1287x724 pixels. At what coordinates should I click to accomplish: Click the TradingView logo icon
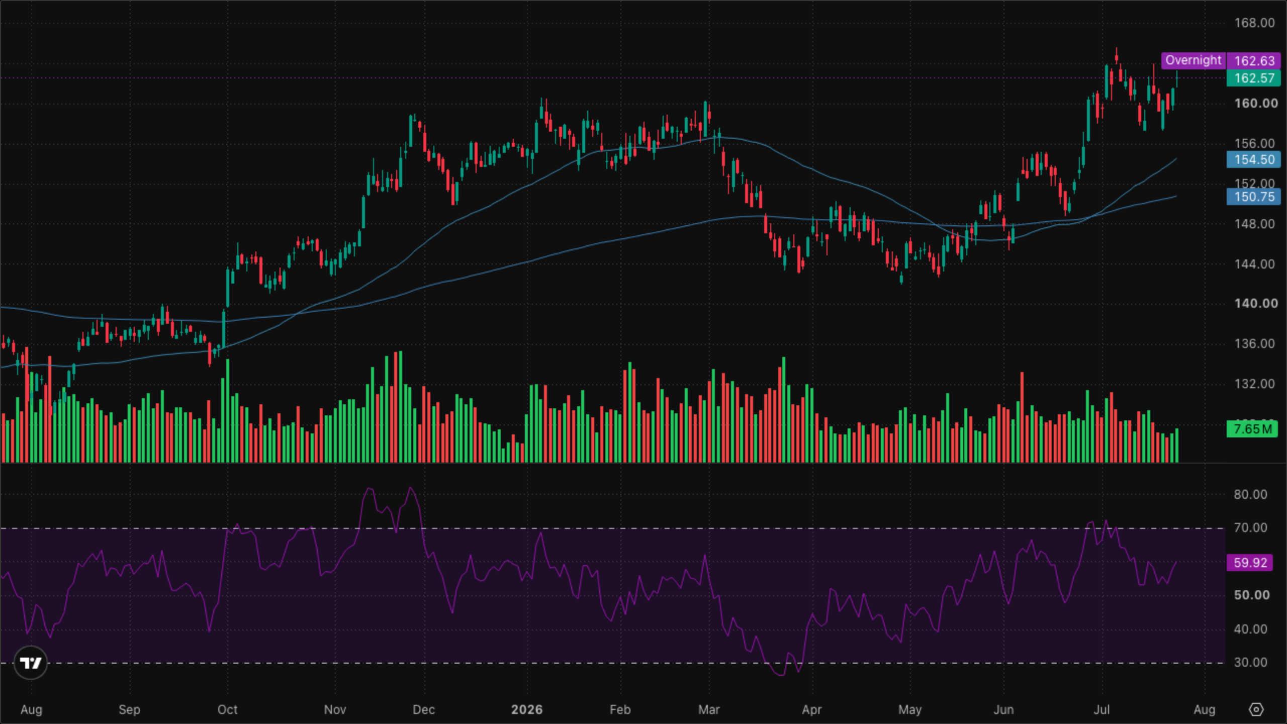point(31,663)
